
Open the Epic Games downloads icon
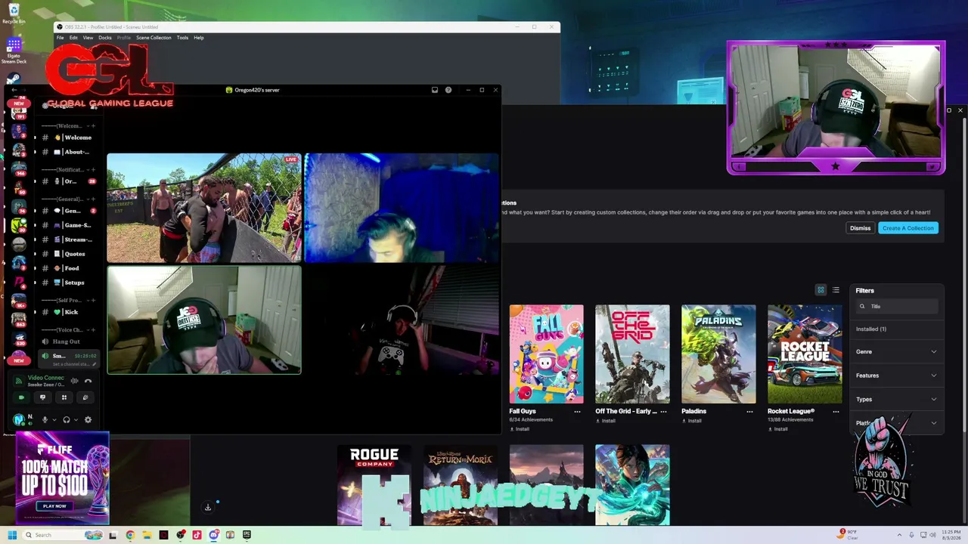coord(208,507)
